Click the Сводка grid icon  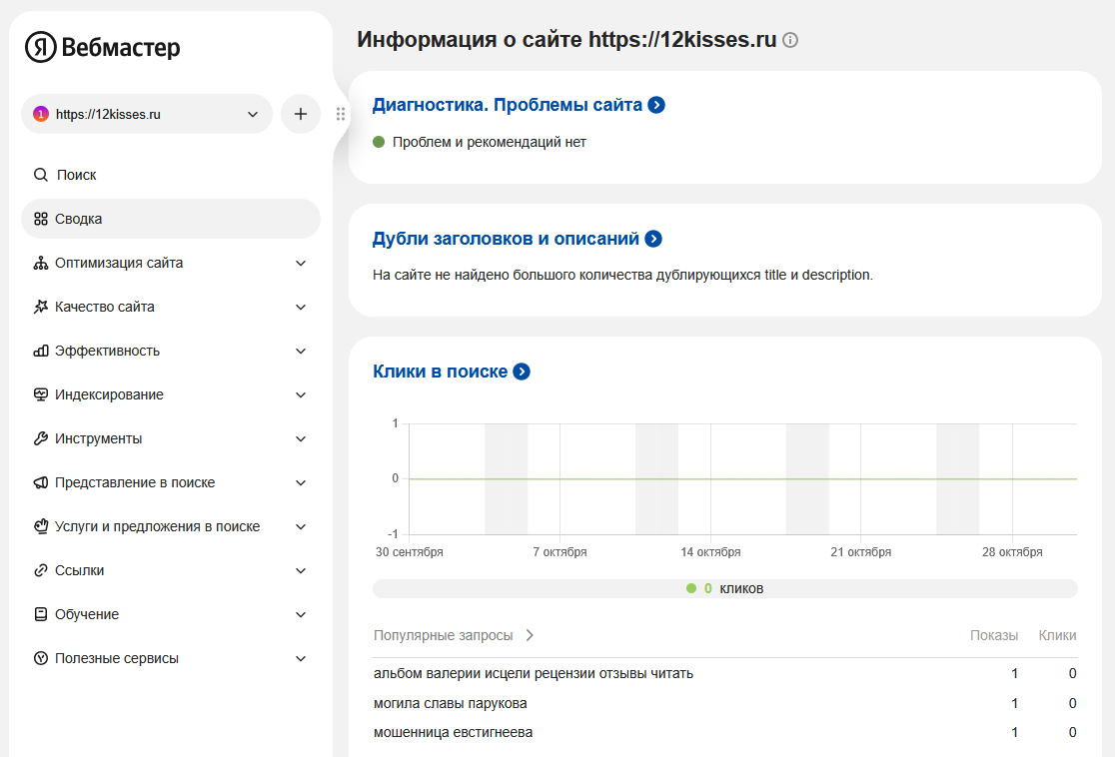pyautogui.click(x=41, y=219)
